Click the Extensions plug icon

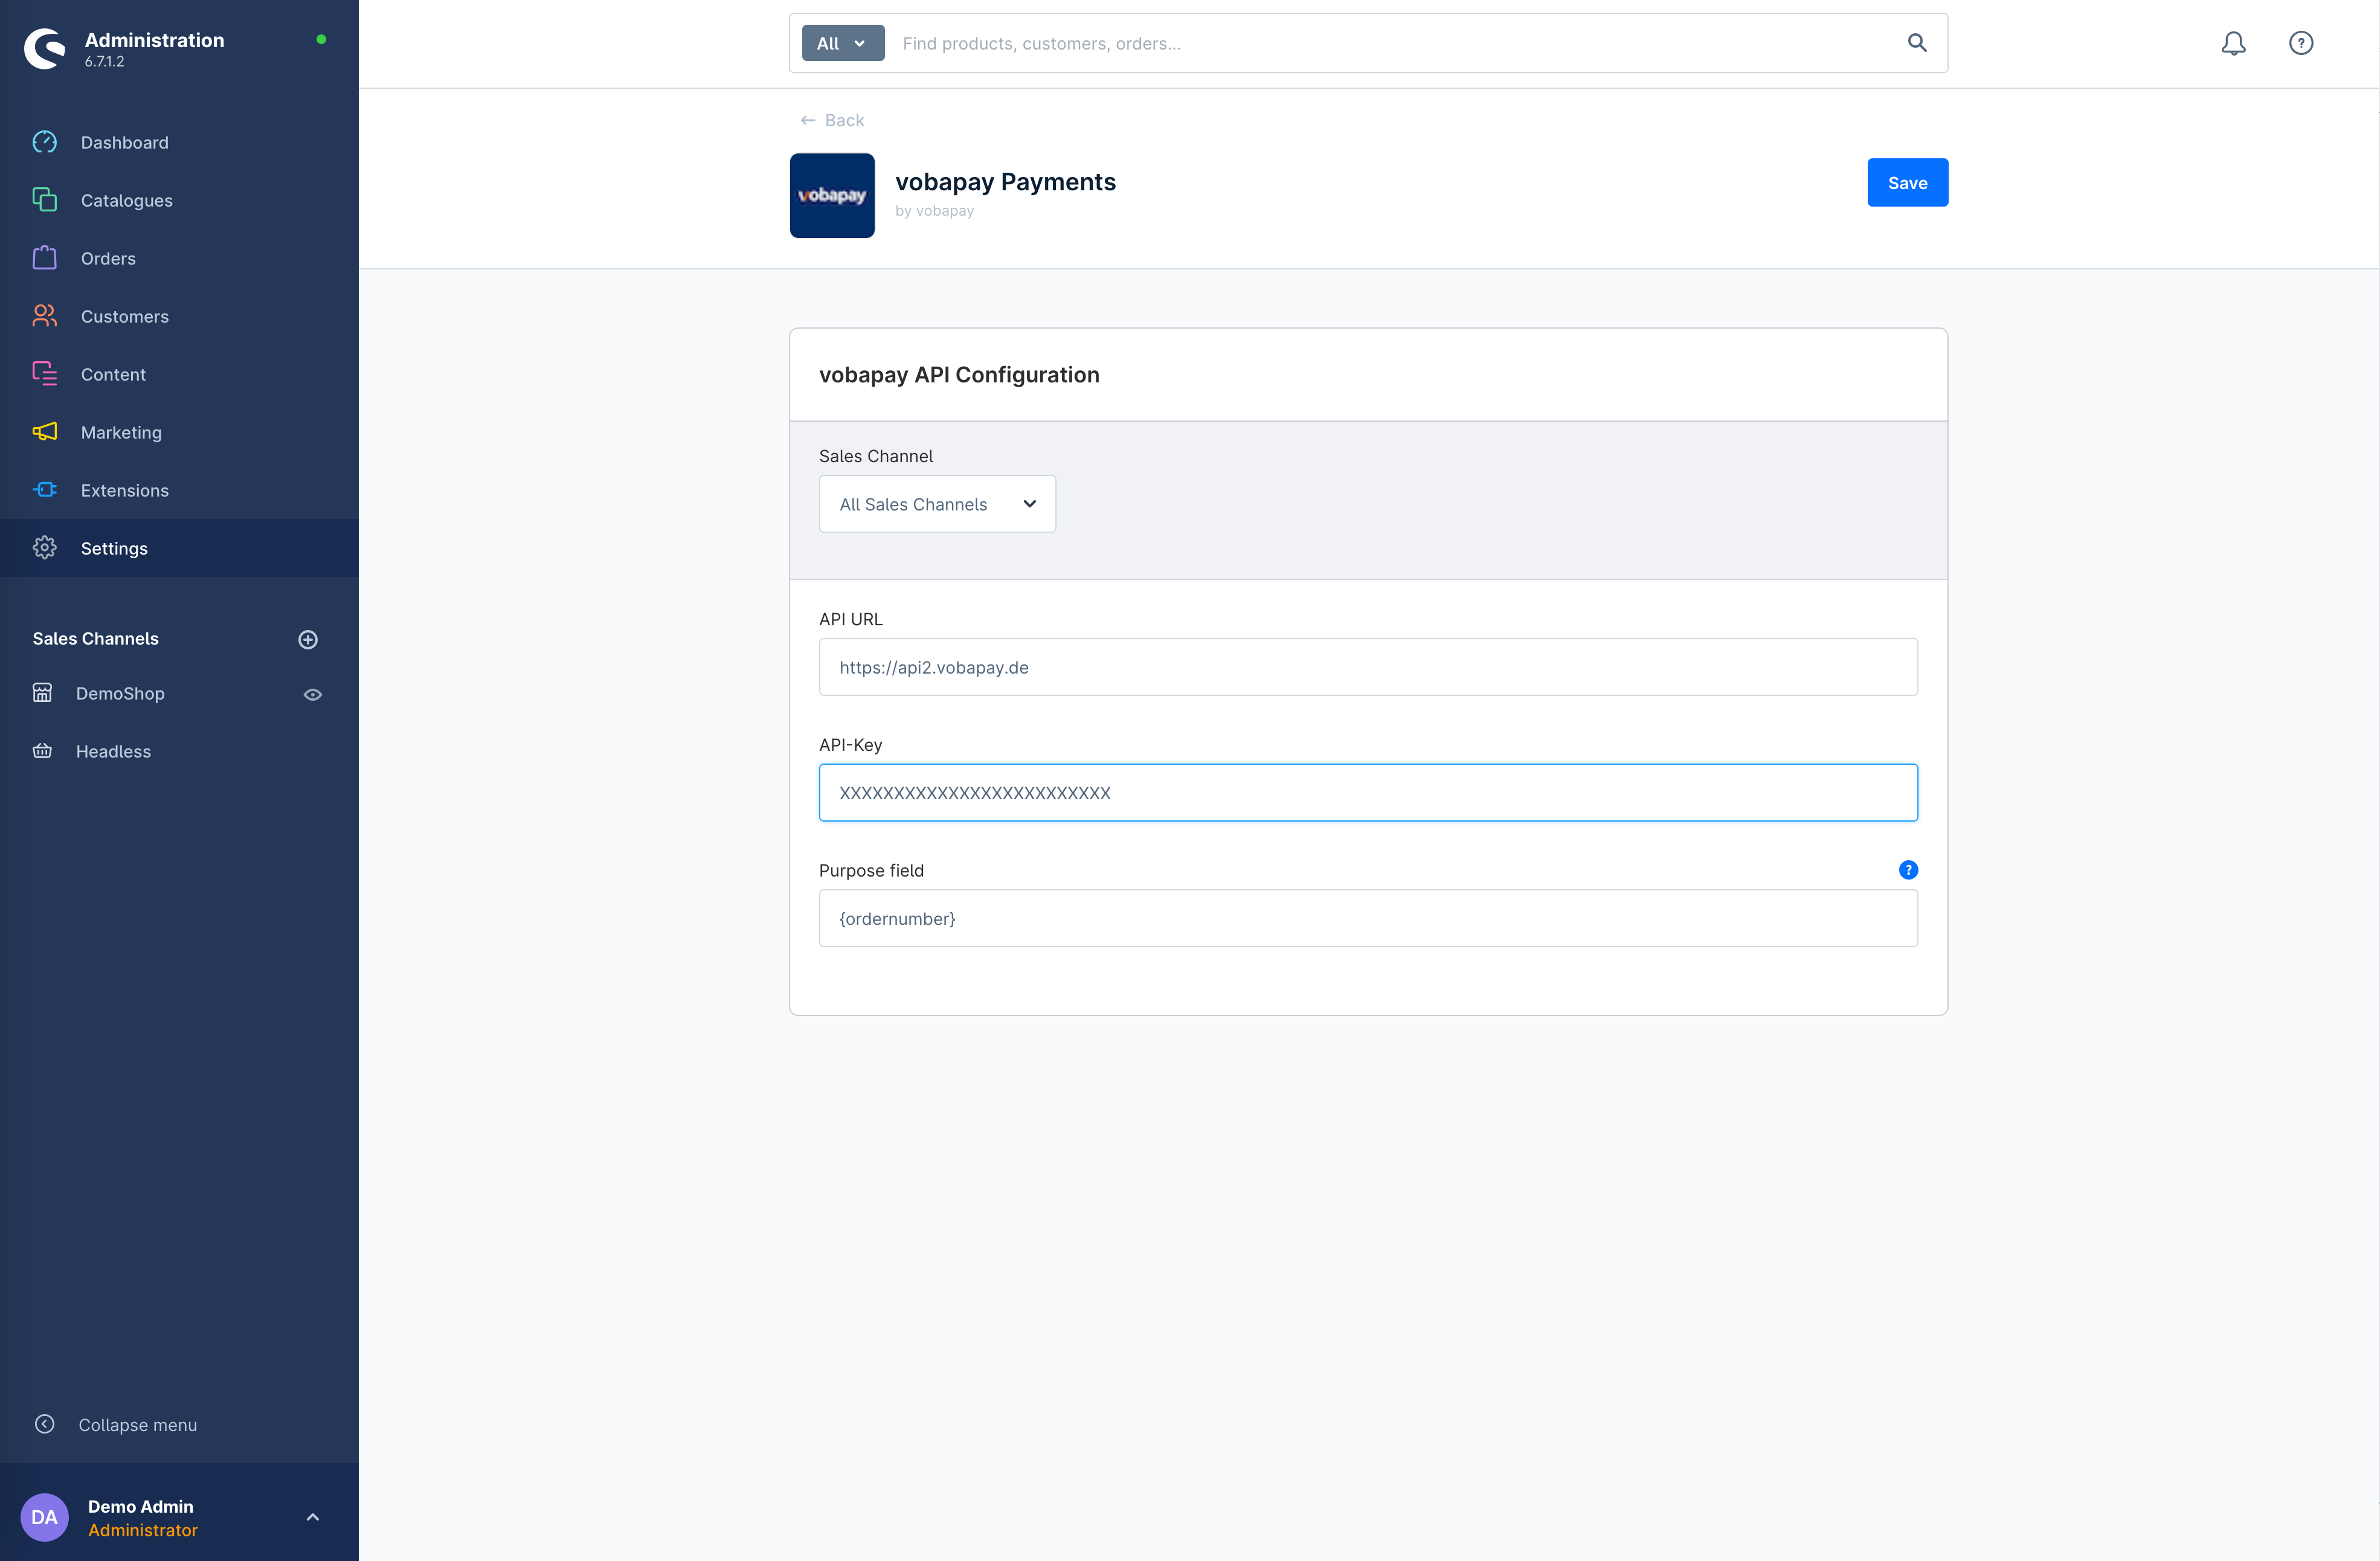pyautogui.click(x=45, y=490)
